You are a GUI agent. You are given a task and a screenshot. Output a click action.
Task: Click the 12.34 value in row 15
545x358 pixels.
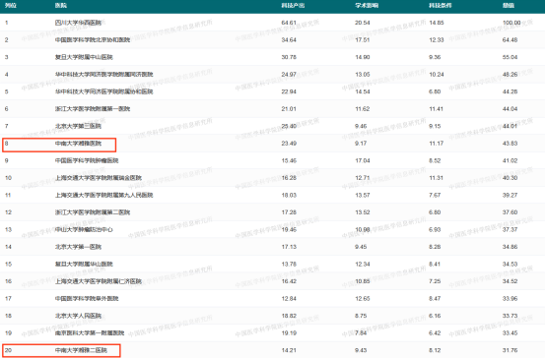coord(362,264)
